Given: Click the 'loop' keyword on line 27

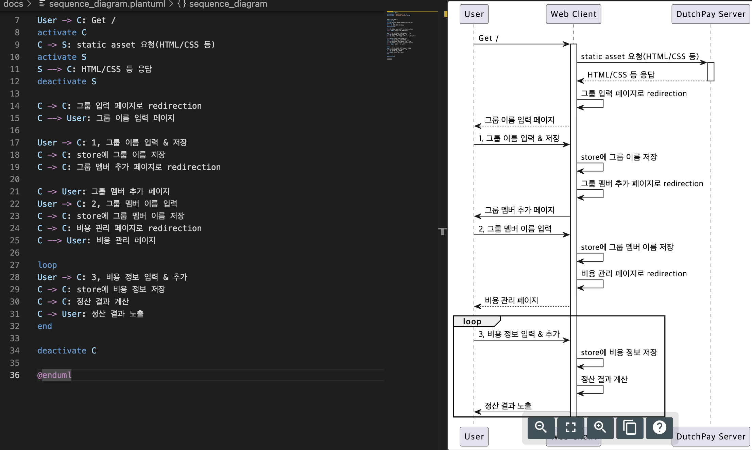Looking at the screenshot, I should [x=47, y=265].
